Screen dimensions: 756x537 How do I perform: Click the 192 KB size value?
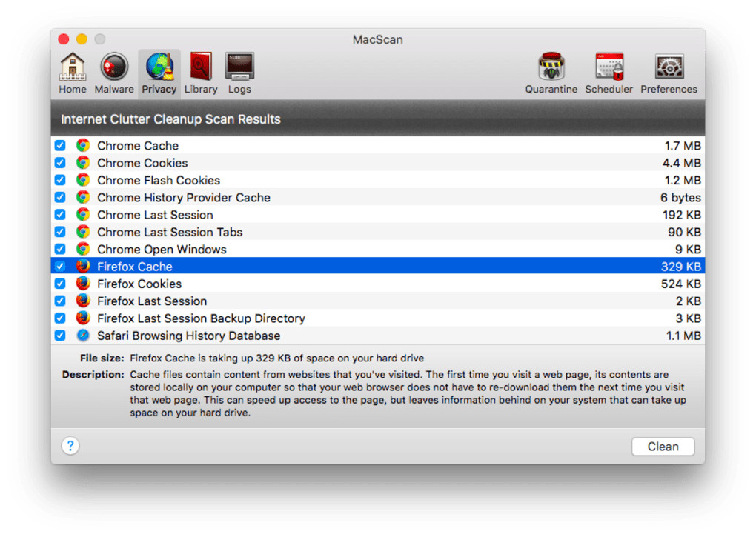681,215
